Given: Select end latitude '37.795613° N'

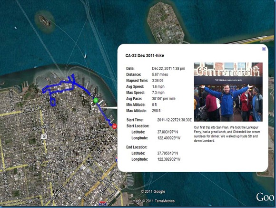Looking at the screenshot, I should click(x=168, y=153).
